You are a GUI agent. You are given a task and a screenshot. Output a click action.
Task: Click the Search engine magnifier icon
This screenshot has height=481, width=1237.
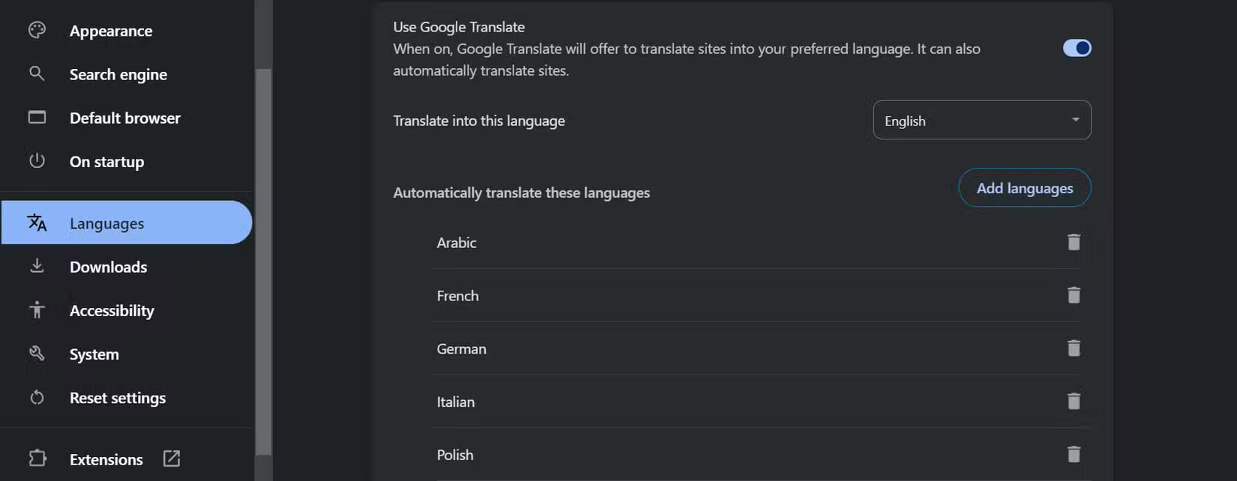pyautogui.click(x=37, y=73)
